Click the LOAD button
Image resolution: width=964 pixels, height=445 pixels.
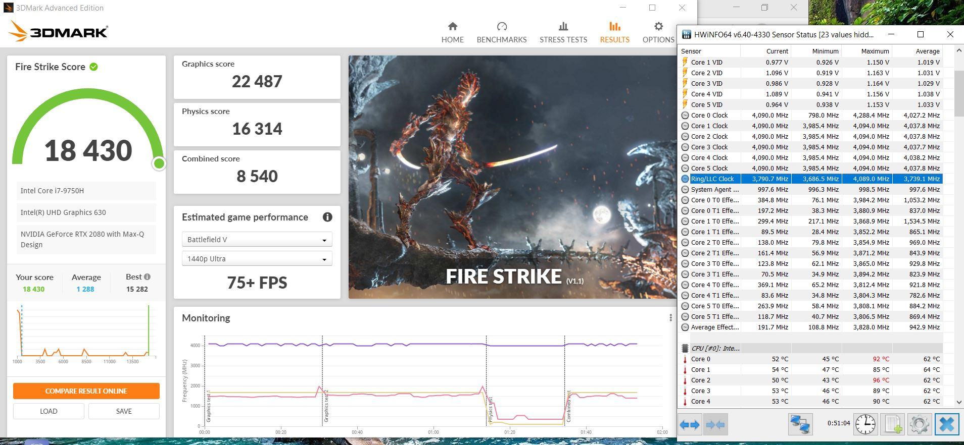49,411
